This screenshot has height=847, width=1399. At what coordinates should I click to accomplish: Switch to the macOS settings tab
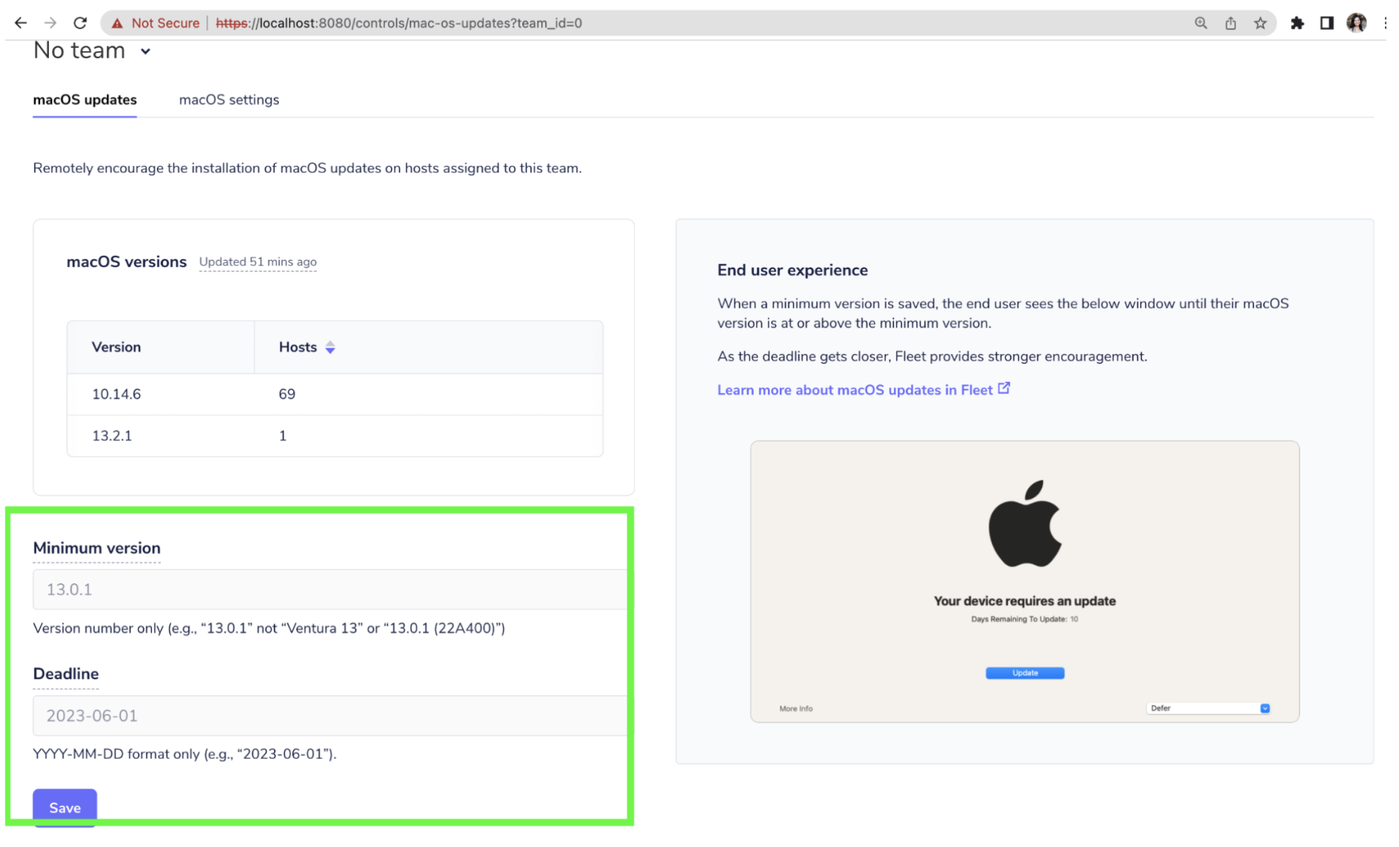228,100
